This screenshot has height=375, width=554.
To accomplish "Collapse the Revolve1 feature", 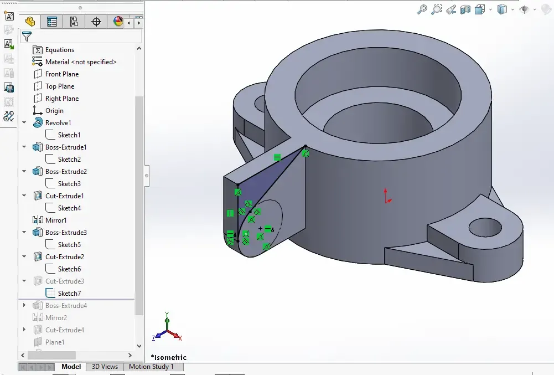I will tap(24, 123).
